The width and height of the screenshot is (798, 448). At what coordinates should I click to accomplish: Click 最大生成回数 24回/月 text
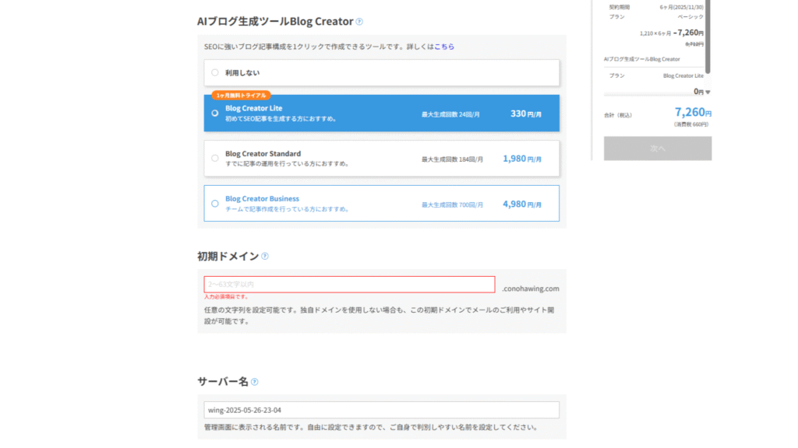[450, 114]
